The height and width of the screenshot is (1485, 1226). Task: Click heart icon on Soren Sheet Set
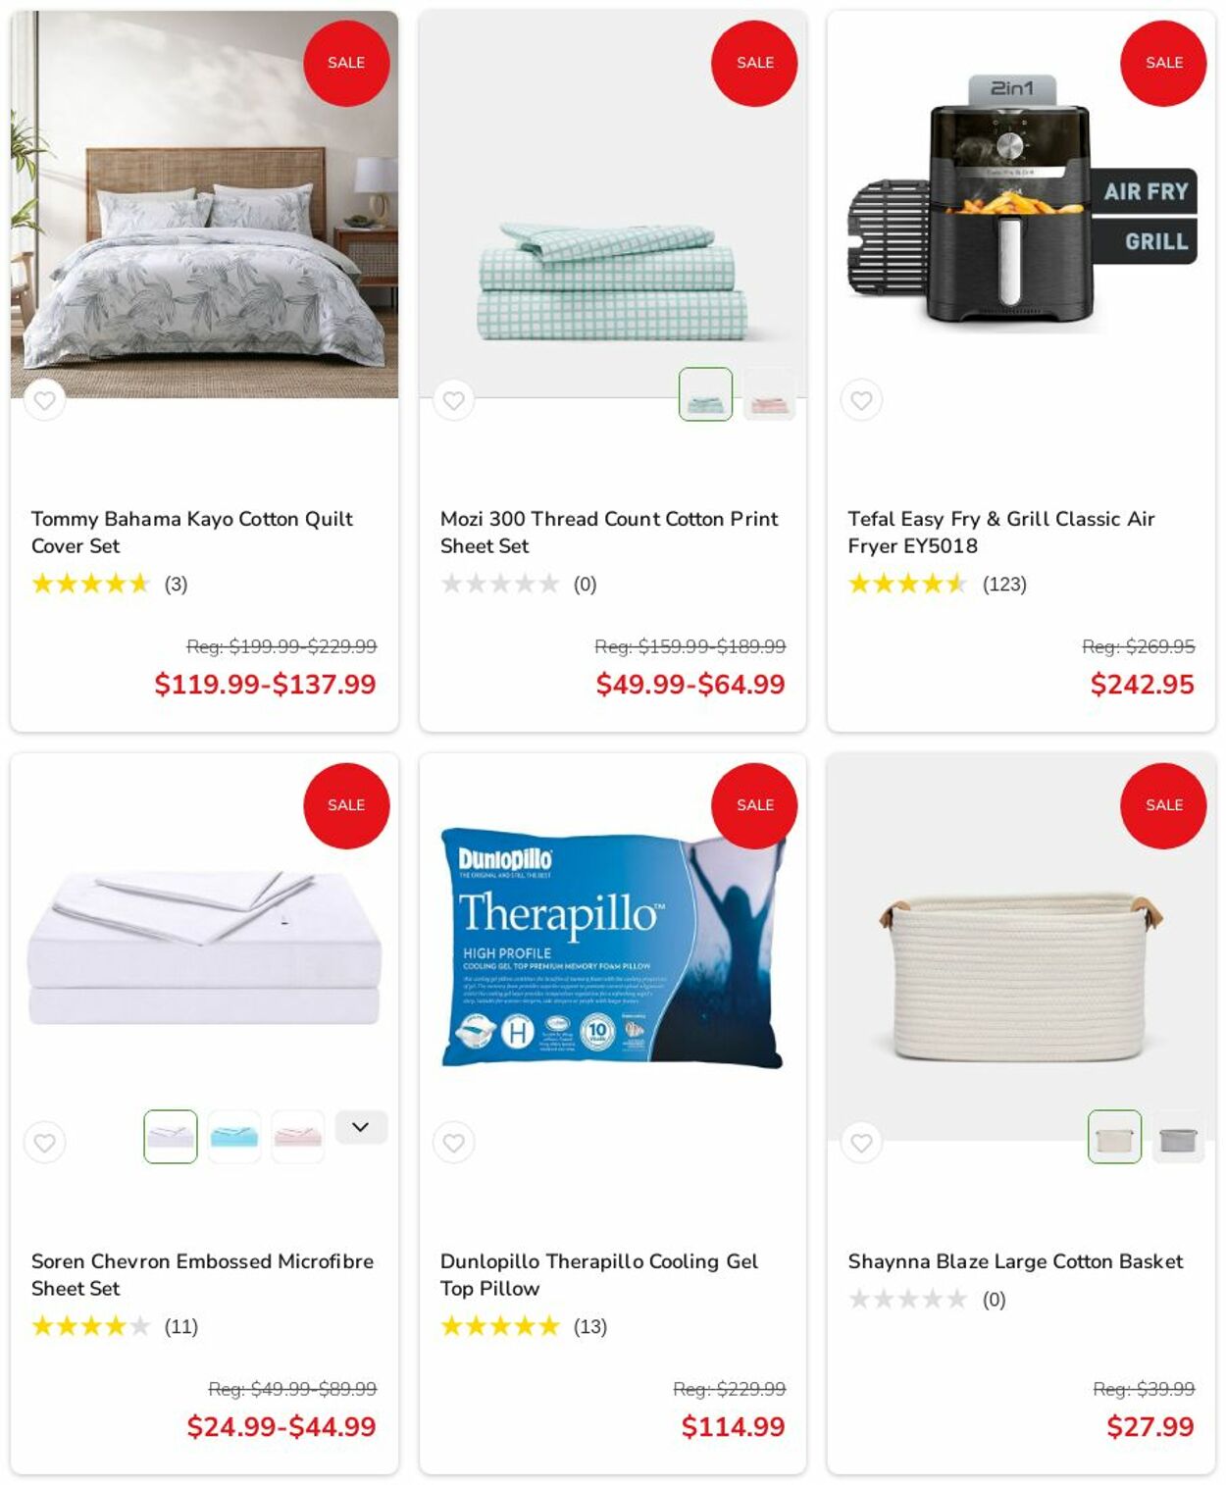pos(44,1143)
